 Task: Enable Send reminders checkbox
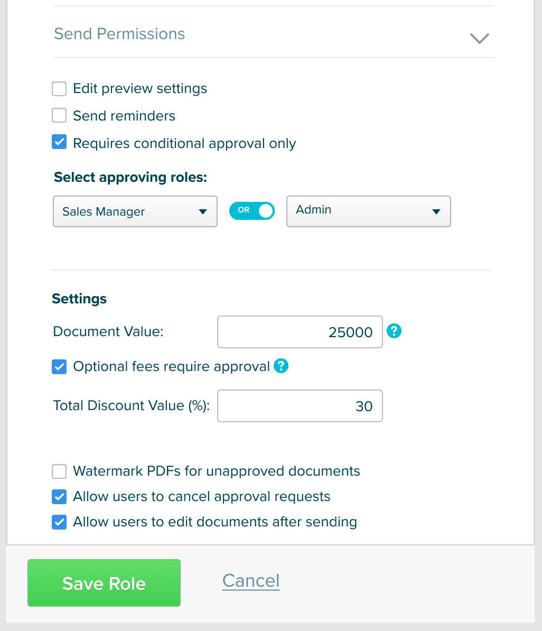[59, 116]
